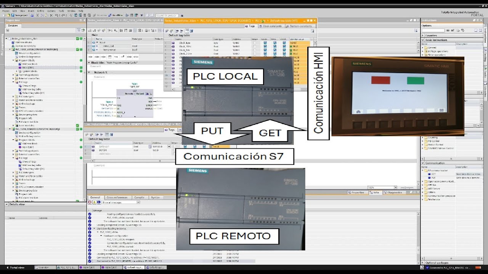488x274 pixels.
Task: Click the Go online toolbar button
Action: pos(100,15)
